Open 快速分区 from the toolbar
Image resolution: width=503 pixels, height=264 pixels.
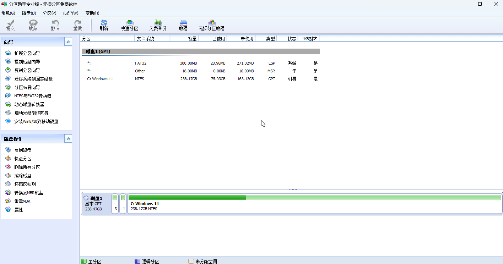pyautogui.click(x=129, y=25)
